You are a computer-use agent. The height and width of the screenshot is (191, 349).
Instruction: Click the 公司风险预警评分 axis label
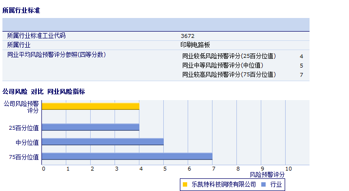click(21, 107)
